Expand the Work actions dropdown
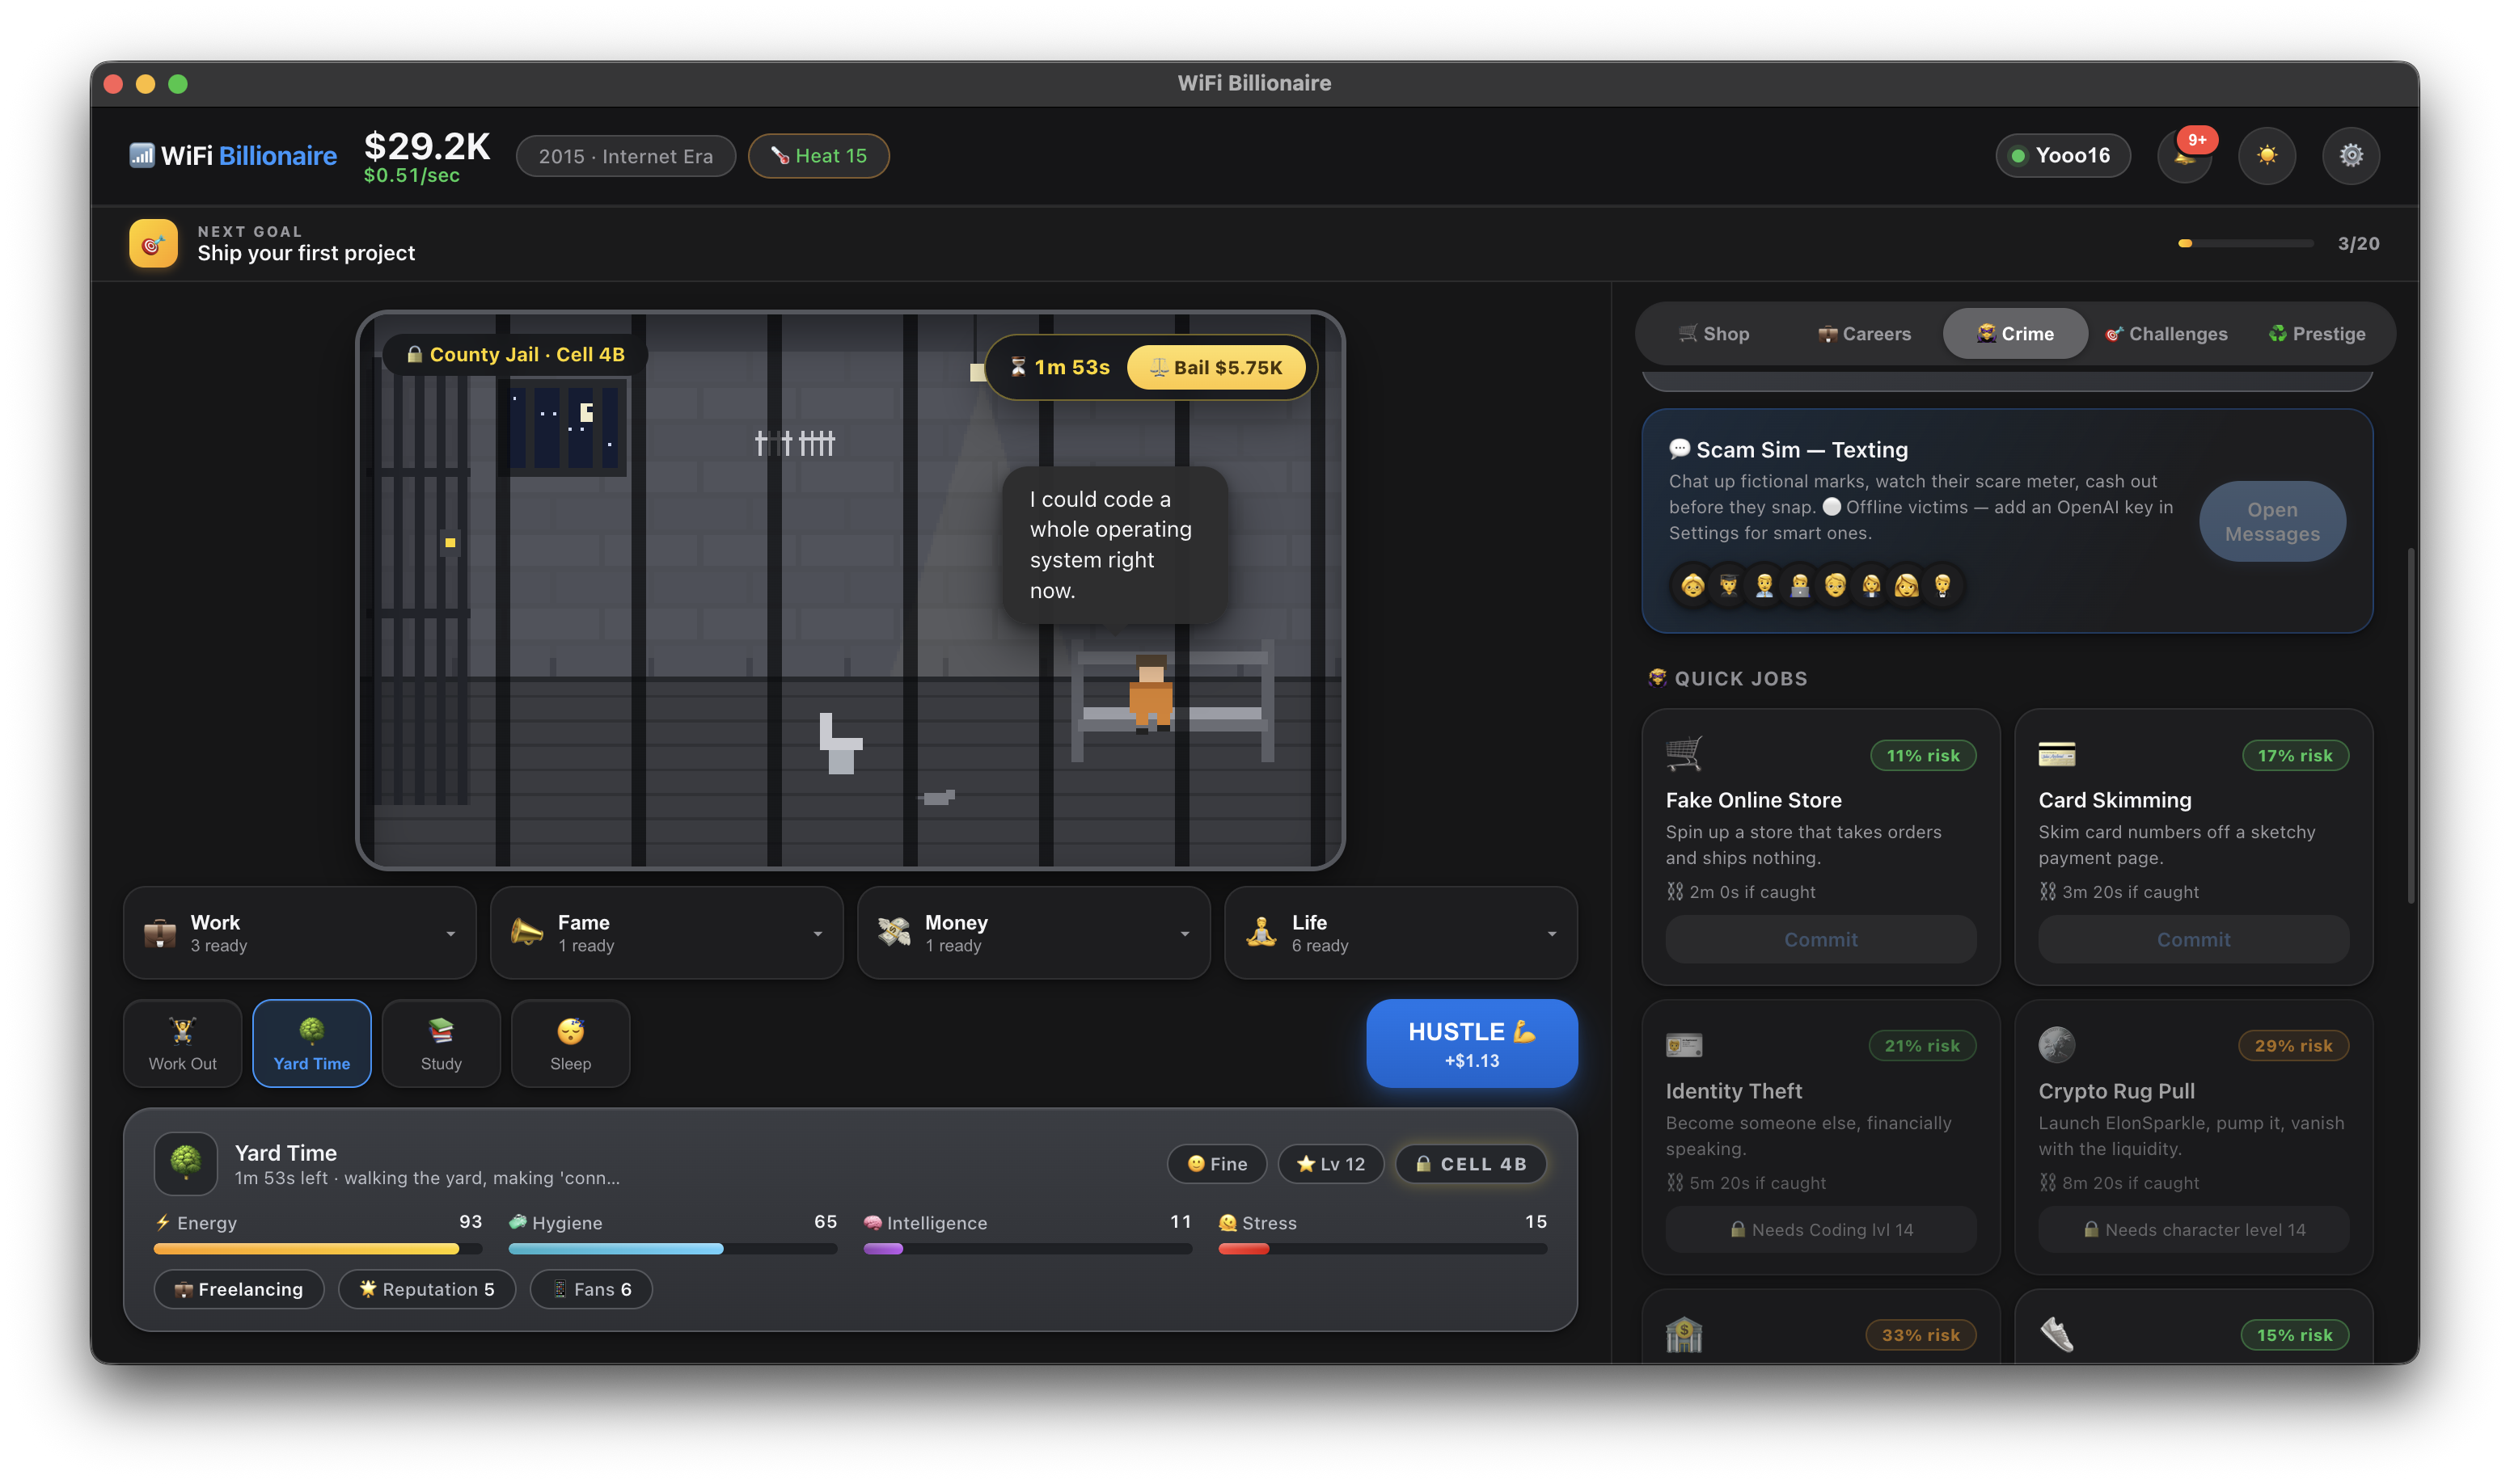The height and width of the screenshot is (1484, 2510). (x=300, y=933)
